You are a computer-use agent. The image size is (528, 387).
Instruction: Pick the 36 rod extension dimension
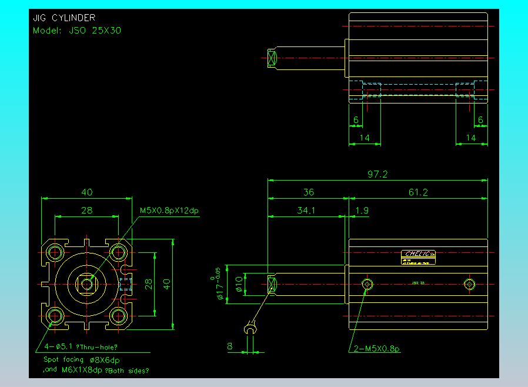pyautogui.click(x=308, y=192)
